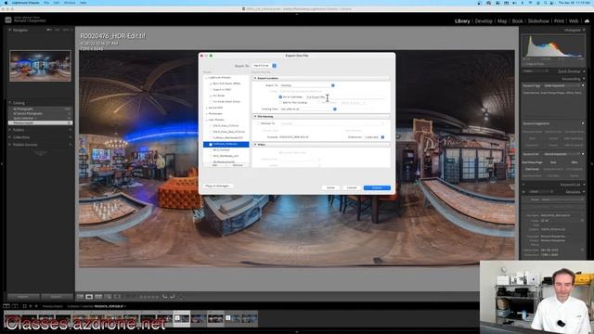Click the Lightroom Classic logo icon
594x334 pixels.
[x=8, y=19]
